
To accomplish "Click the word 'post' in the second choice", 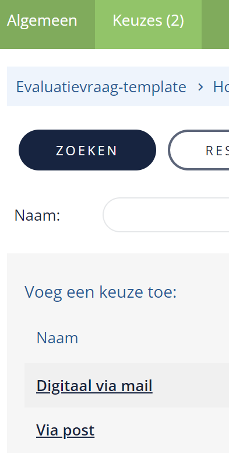I will pos(79,431).
